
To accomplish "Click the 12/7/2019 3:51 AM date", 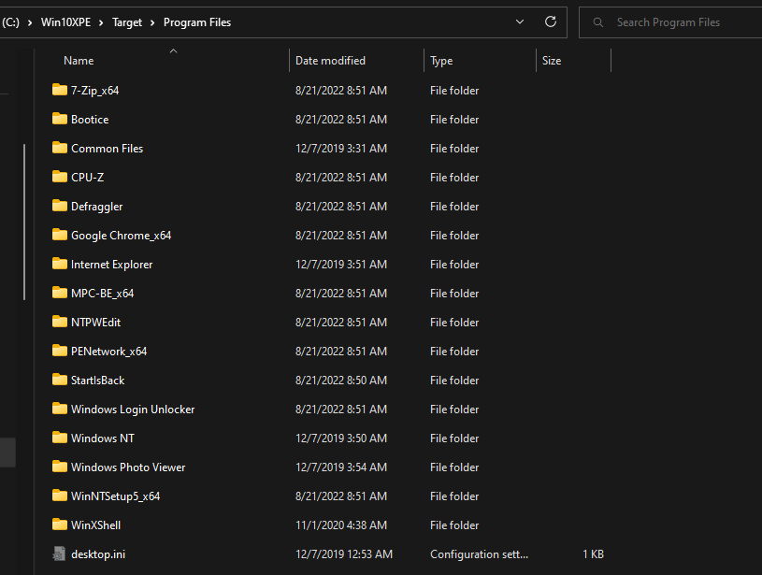I will [x=341, y=265].
